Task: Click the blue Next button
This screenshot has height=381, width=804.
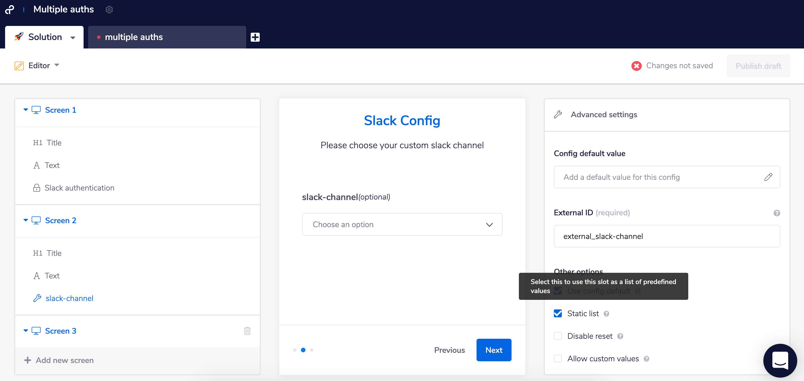Action: [493, 350]
